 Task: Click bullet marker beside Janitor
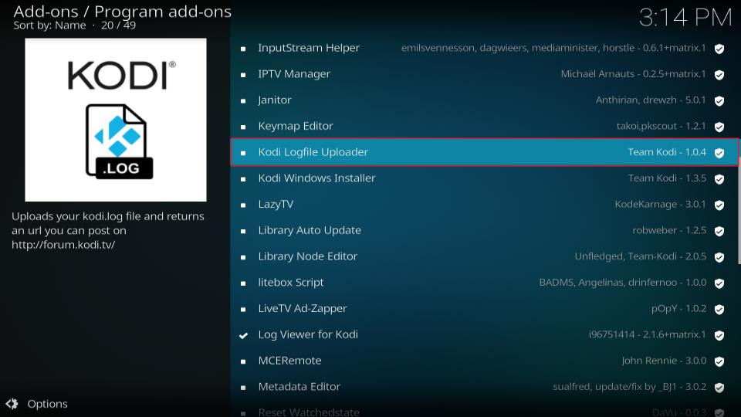pyautogui.click(x=243, y=100)
